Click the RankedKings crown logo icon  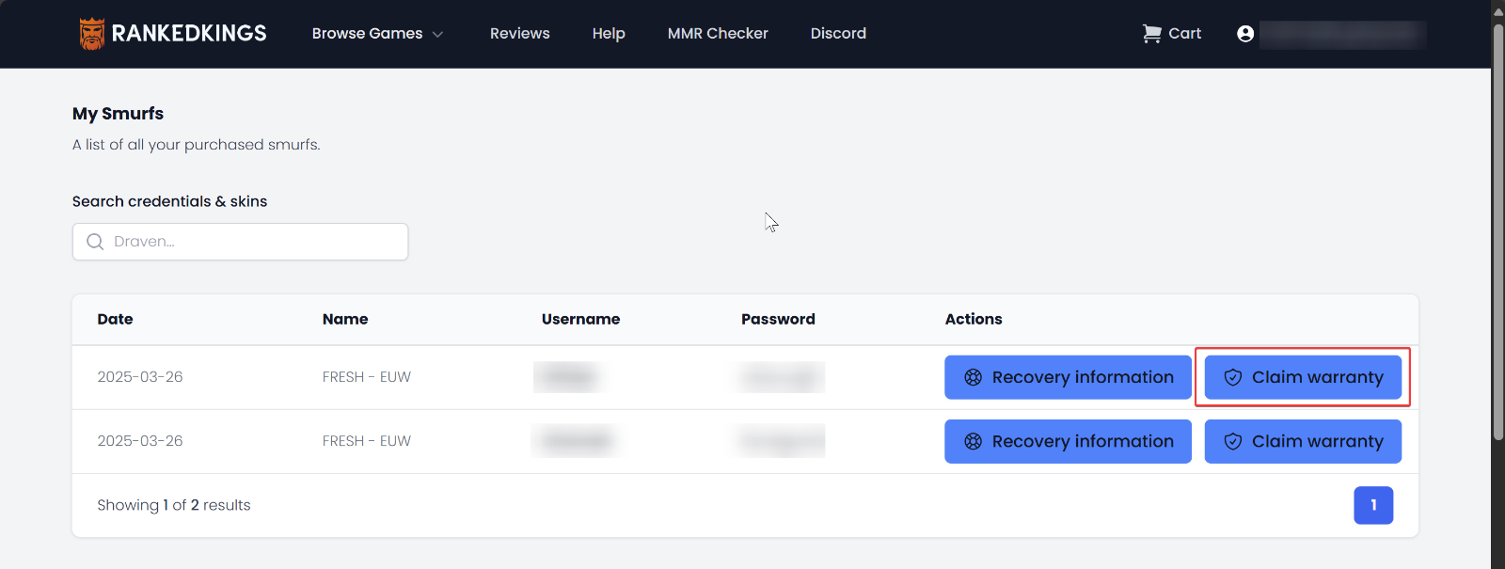coord(91,34)
